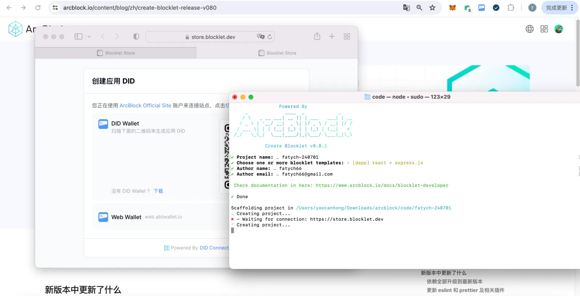Open the MetaMask fox extension
This screenshot has height=296, width=580.
point(452,8)
